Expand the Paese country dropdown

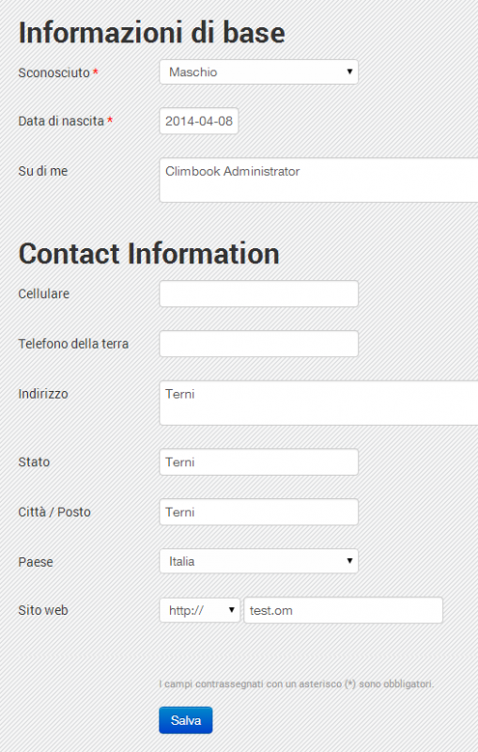258,561
